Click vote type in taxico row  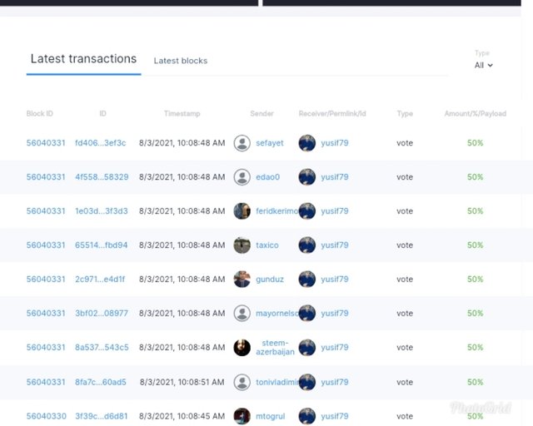[405, 245]
